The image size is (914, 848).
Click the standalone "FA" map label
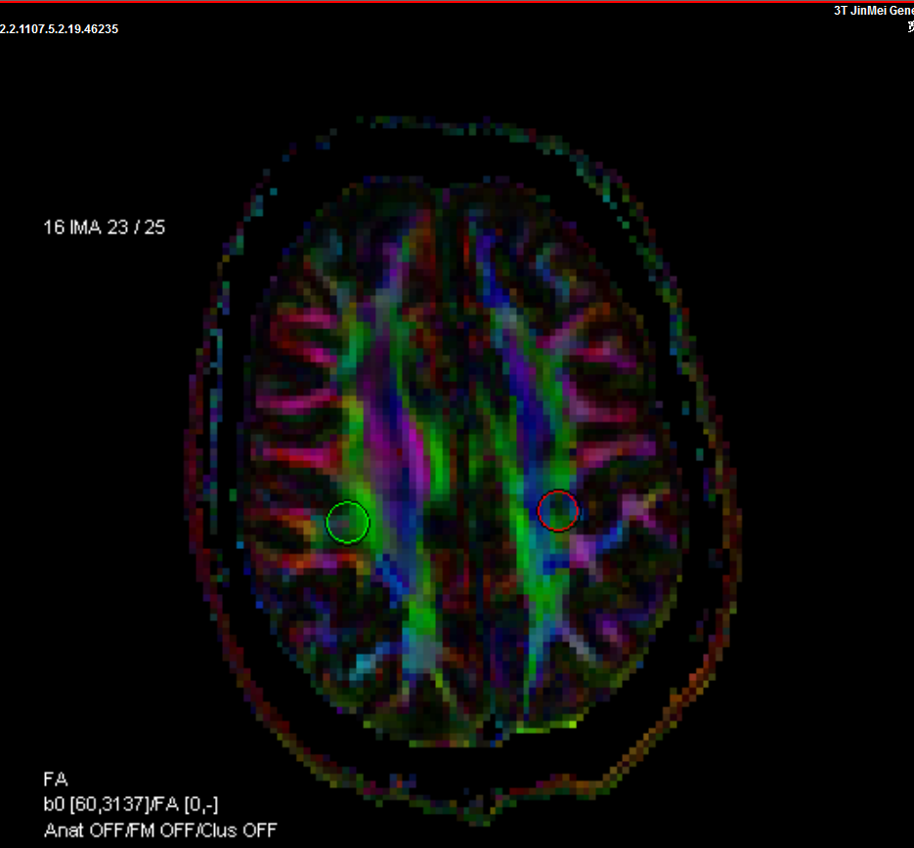coord(56,780)
